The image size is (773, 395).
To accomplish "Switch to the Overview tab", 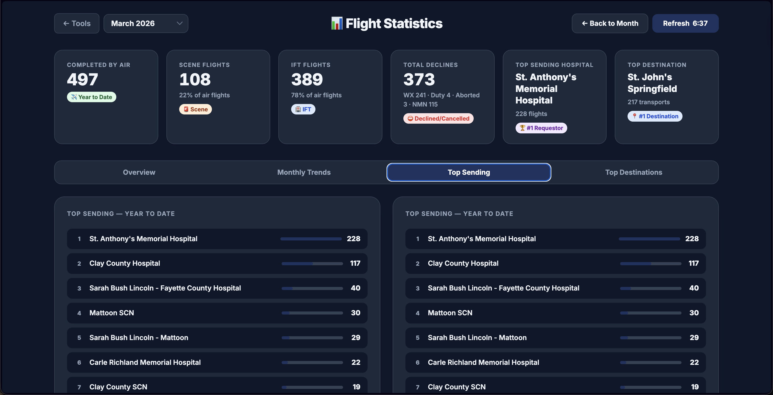I will tap(139, 172).
